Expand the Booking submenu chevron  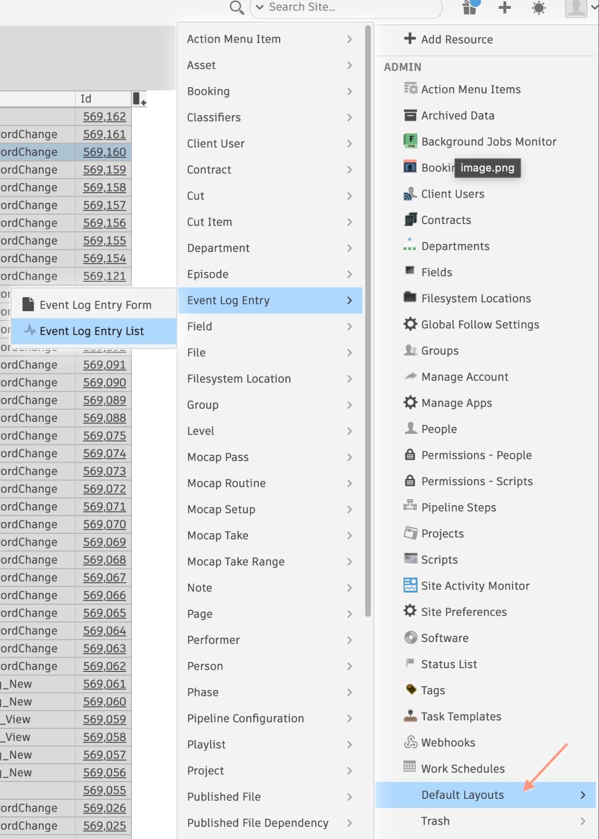coord(349,91)
